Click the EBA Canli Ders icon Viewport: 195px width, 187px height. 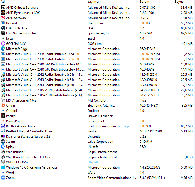click(x=3, y=28)
